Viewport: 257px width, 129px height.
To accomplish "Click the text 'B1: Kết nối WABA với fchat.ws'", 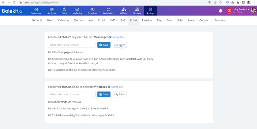I will (64, 102).
